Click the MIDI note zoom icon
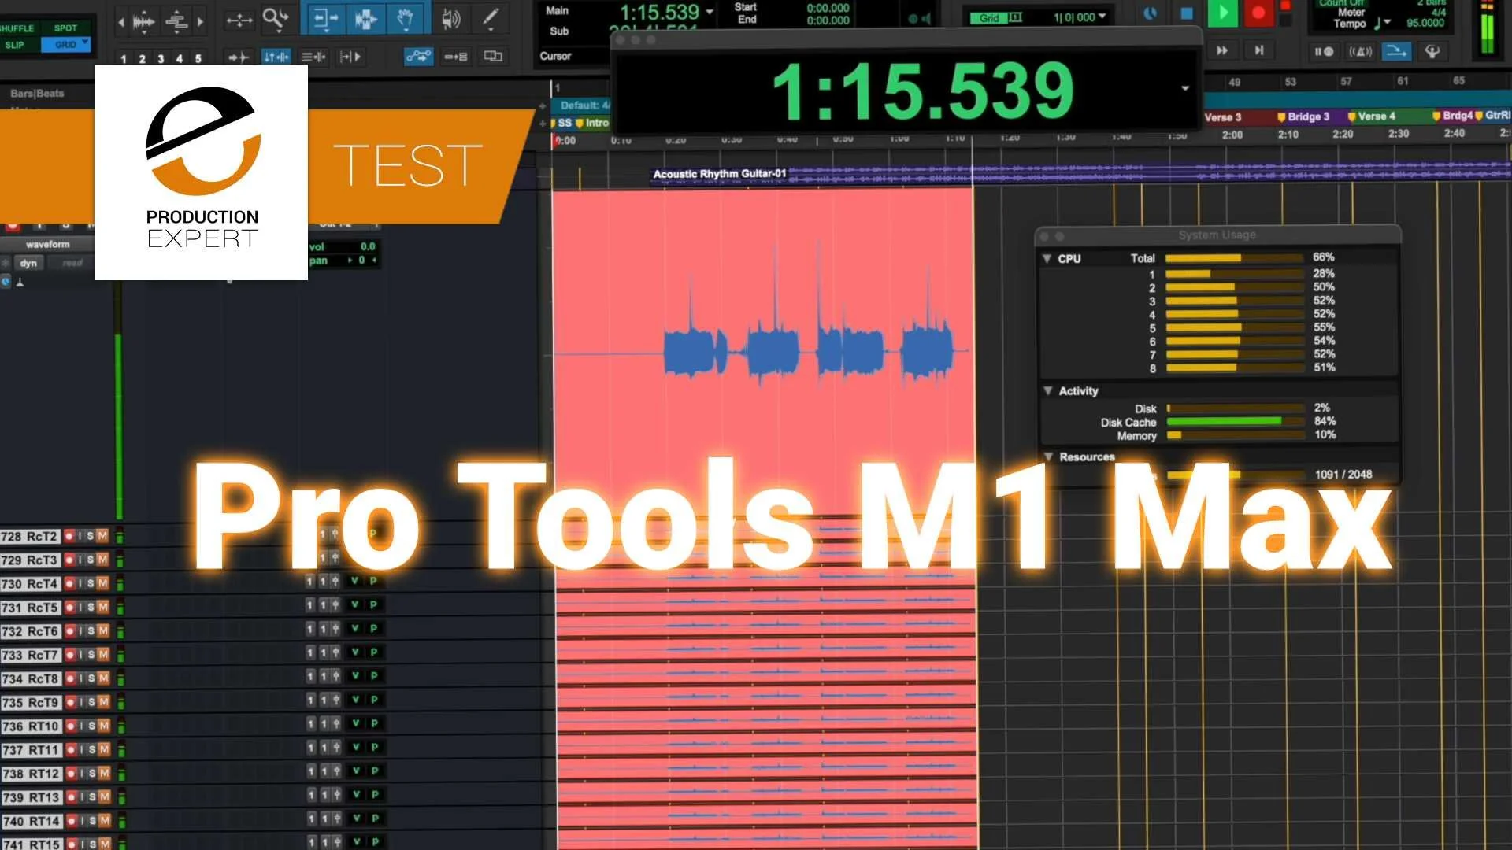Screen dimensions: 1512x850 point(177,21)
